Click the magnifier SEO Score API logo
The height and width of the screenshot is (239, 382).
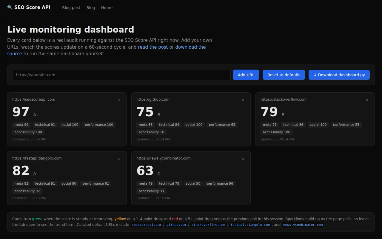(29, 7)
